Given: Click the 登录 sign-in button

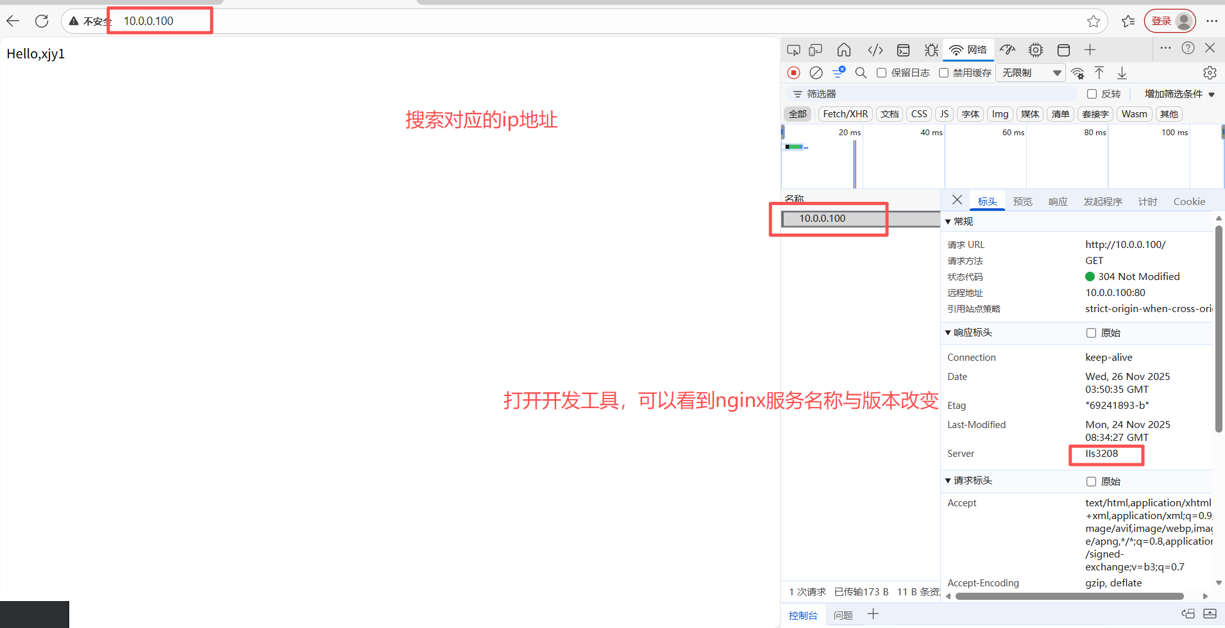Looking at the screenshot, I should point(1170,21).
